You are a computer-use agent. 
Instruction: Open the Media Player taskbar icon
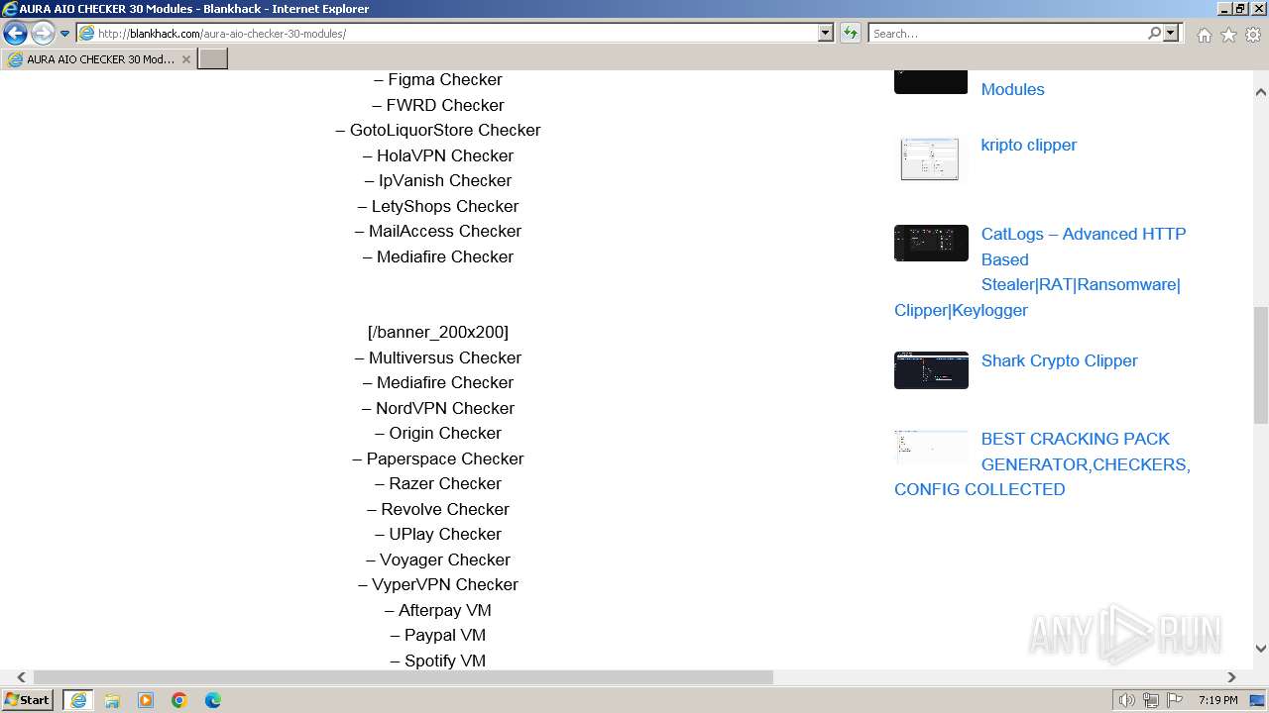point(146,700)
